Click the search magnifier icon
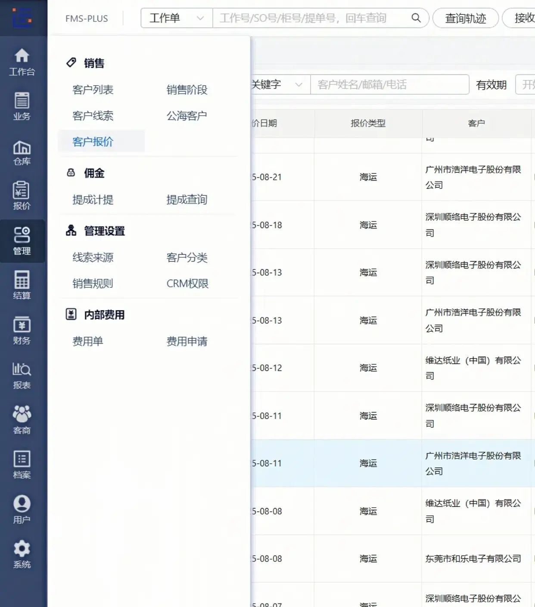The height and width of the screenshot is (607, 535). click(x=416, y=18)
